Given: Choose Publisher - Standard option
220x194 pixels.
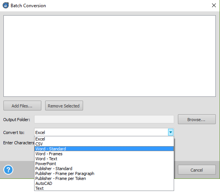Looking at the screenshot, I should [104, 169].
